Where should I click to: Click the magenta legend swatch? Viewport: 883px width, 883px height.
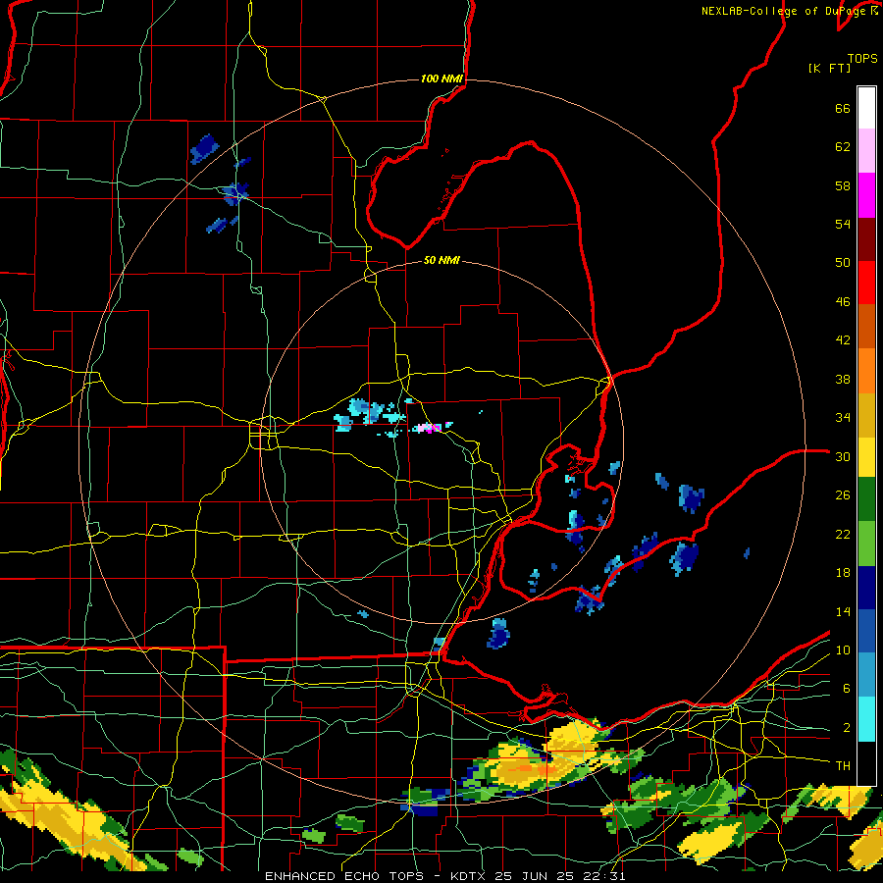[x=866, y=195]
